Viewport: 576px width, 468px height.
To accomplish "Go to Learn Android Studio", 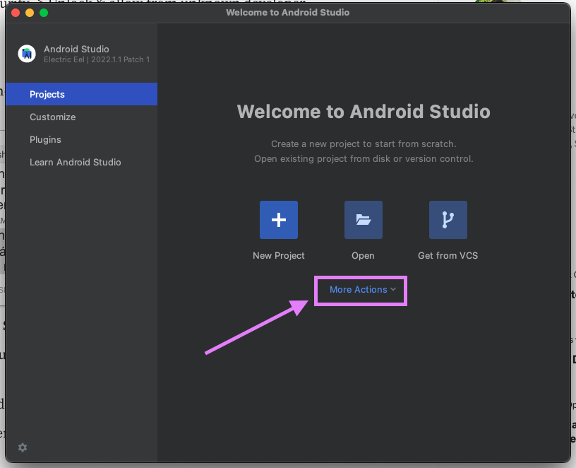I will click(x=76, y=162).
